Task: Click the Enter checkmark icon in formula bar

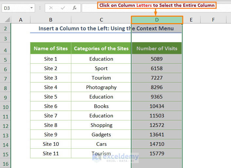Action: [x=63, y=8]
